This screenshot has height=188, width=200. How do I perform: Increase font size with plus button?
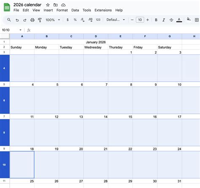click(x=148, y=20)
